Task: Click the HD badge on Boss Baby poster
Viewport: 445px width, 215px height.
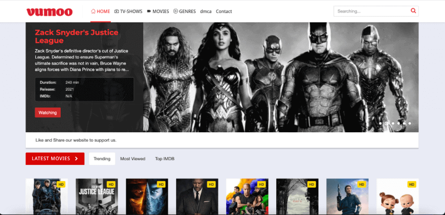Action: 412,184
